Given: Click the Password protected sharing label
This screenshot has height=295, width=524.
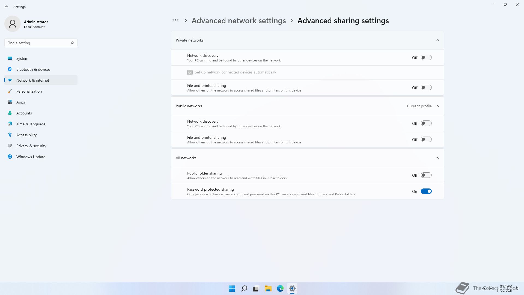Looking at the screenshot, I should 210,189.
